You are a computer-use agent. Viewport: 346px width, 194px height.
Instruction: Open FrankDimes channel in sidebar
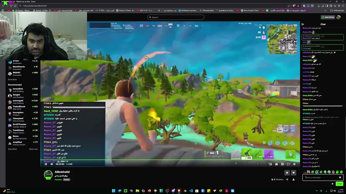click(23, 131)
